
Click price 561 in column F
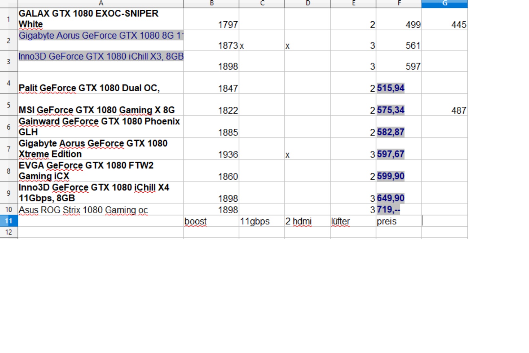[x=413, y=46]
